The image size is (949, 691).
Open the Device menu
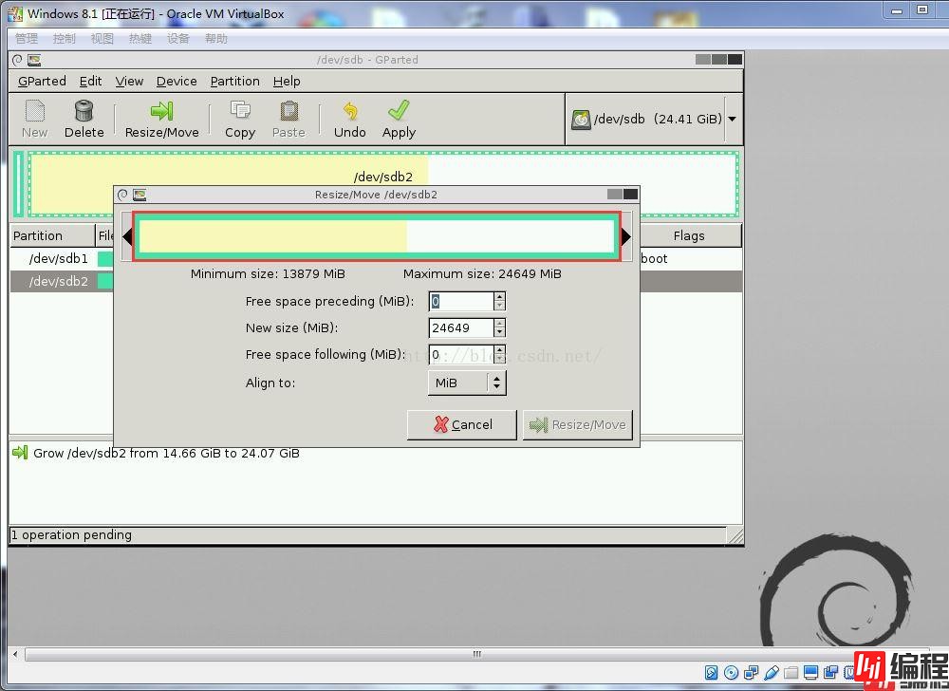point(177,82)
